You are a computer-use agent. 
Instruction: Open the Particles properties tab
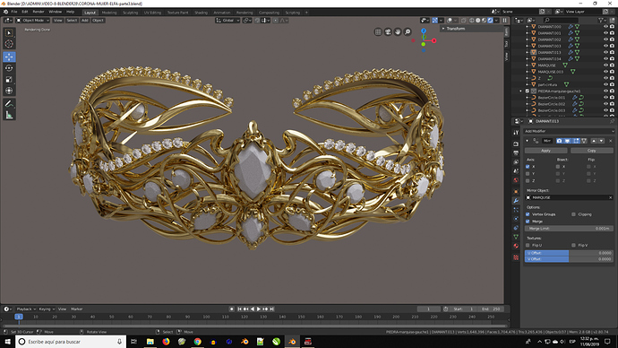pyautogui.click(x=516, y=210)
